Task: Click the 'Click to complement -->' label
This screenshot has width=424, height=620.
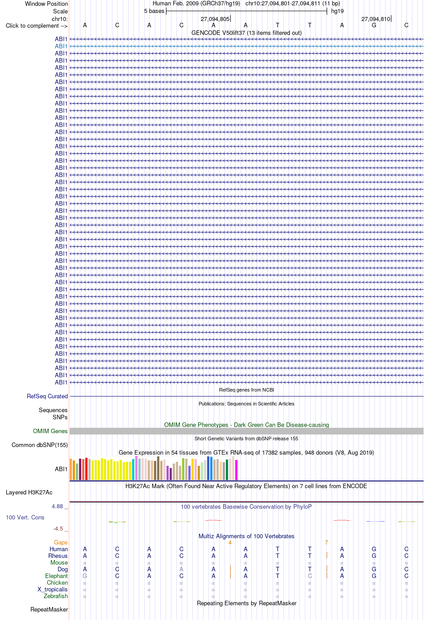Action: 37,25
